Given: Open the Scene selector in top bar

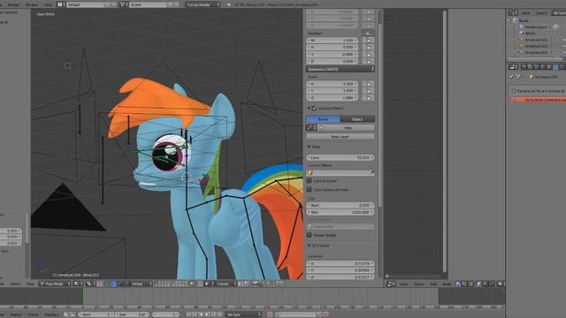Looking at the screenshot, I should (148, 4).
